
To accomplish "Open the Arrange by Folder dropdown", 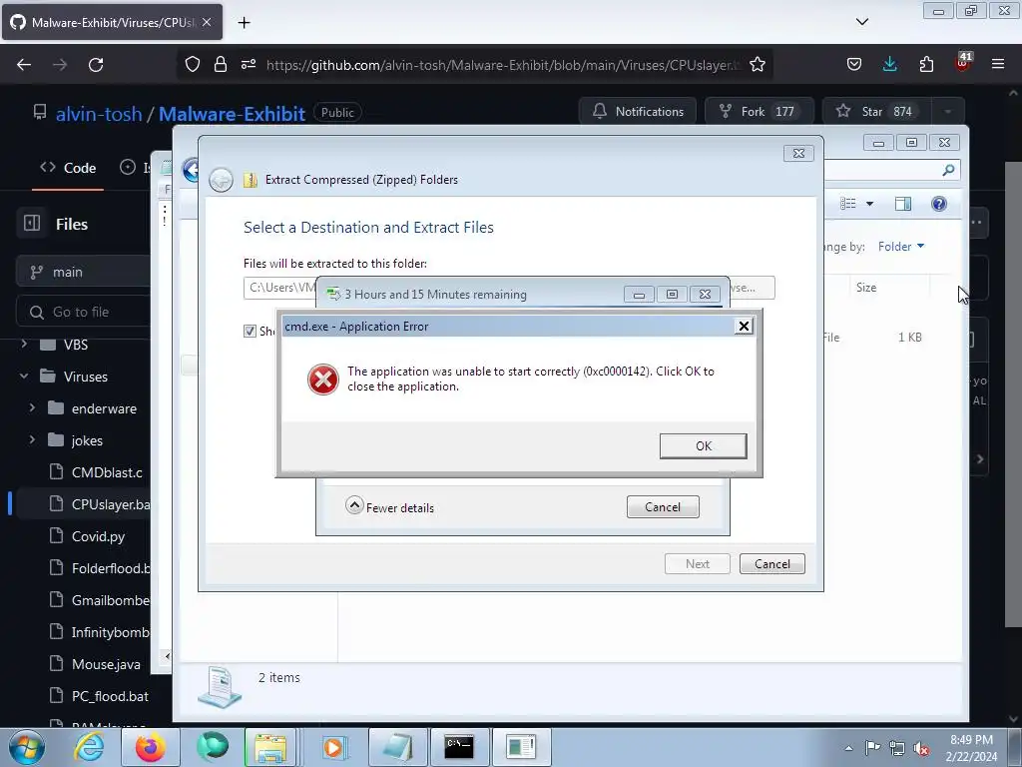I will pos(901,247).
